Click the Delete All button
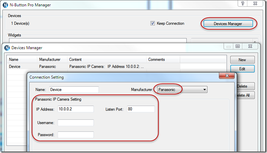The image size is (267, 153). pyautogui.click(x=245, y=95)
